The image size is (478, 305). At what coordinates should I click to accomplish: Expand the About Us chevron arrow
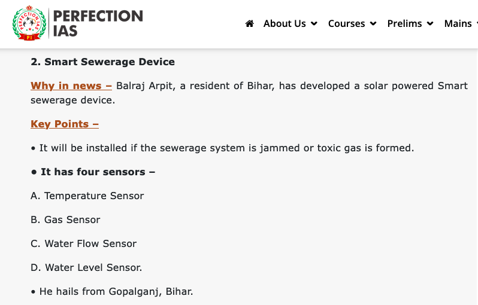click(314, 24)
